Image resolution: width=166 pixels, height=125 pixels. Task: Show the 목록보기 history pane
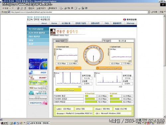click(52, 8)
